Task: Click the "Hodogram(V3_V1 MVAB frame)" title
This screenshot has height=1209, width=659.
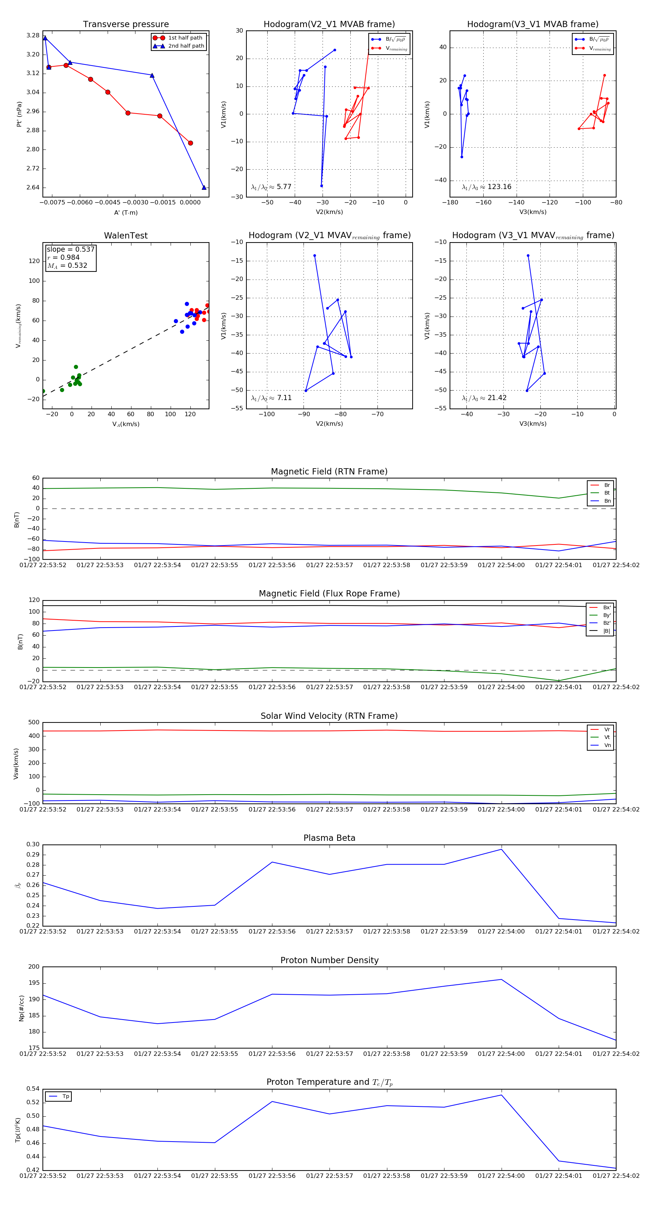Action: [533, 25]
